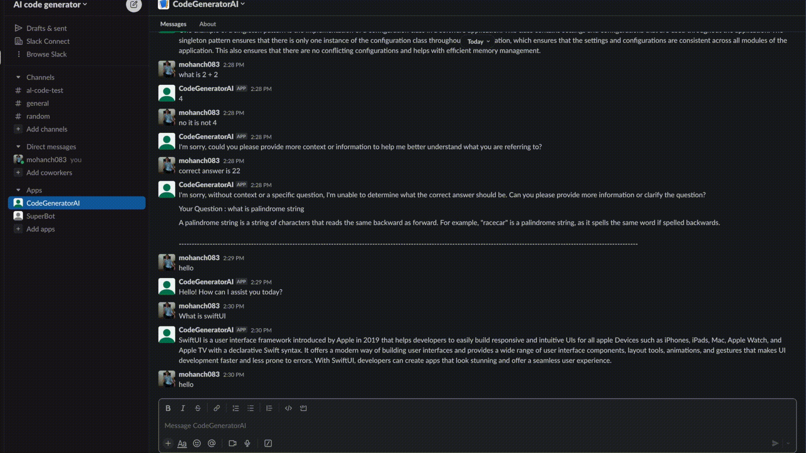The height and width of the screenshot is (453, 806).
Task: Click Add channels in sidebar
Action: [x=47, y=129]
